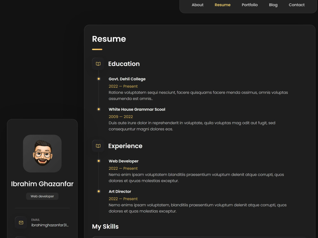Switch to the Contact page

tap(296, 5)
